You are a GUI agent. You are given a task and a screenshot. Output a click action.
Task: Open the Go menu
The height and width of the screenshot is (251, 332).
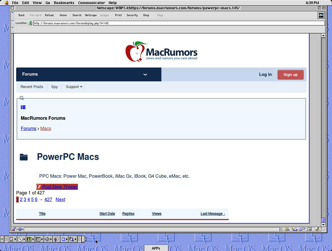tap(48, 3)
